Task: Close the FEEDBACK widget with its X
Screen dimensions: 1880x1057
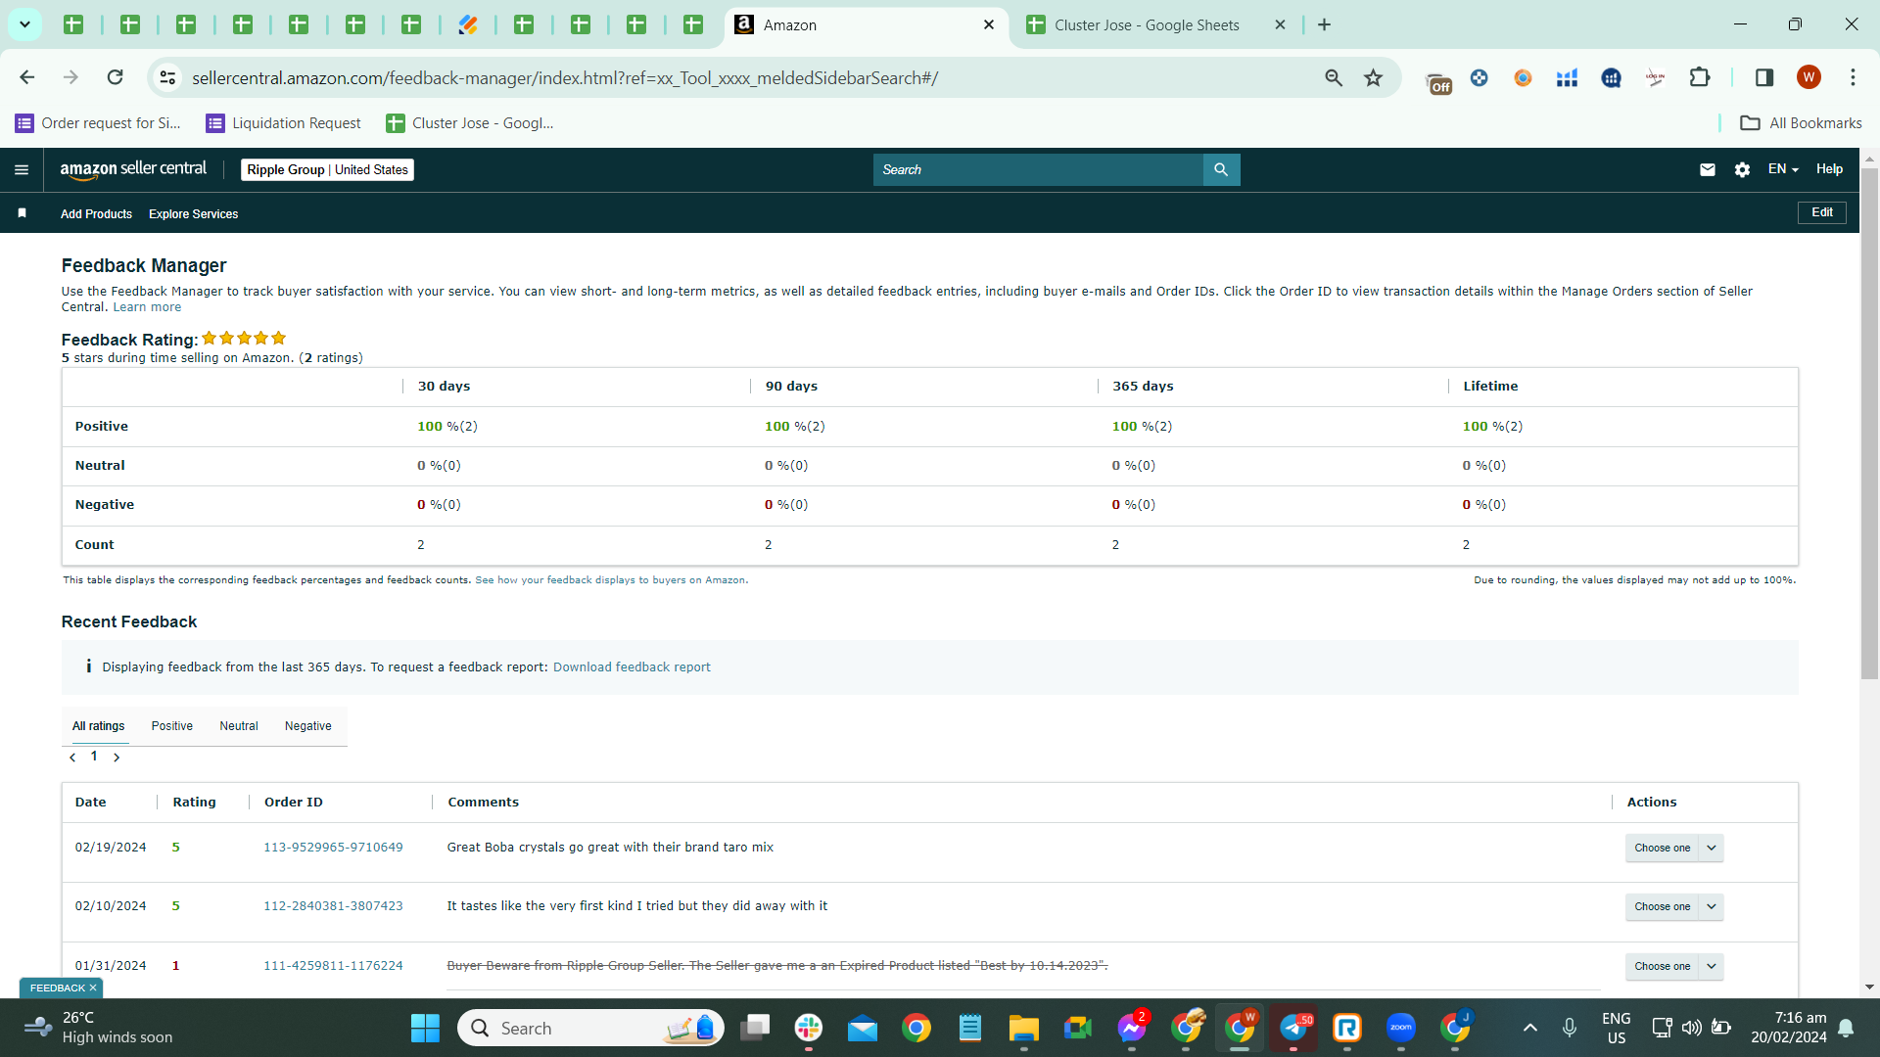Action: [x=93, y=988]
